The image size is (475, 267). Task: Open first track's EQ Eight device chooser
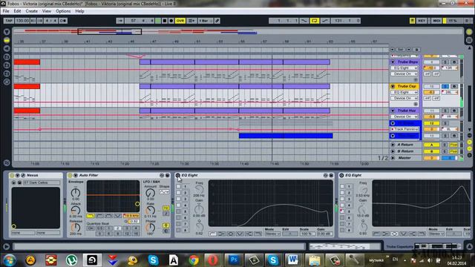click(x=404, y=68)
